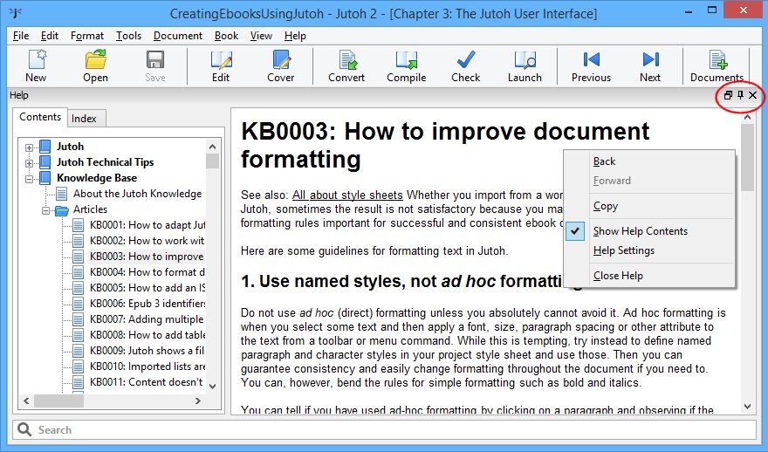Switch to the Index tab
768x452 pixels.
(x=84, y=119)
